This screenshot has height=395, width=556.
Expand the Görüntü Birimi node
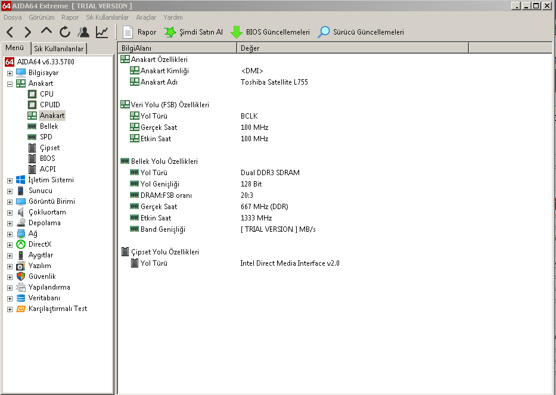[10, 202]
